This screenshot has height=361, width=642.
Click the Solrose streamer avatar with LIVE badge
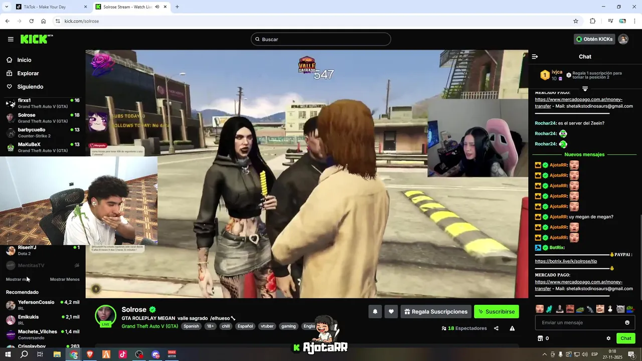click(x=105, y=316)
